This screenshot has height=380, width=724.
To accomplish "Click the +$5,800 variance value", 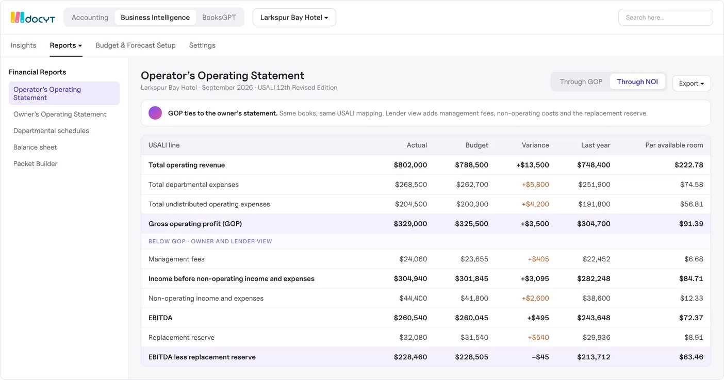I will click(x=535, y=185).
